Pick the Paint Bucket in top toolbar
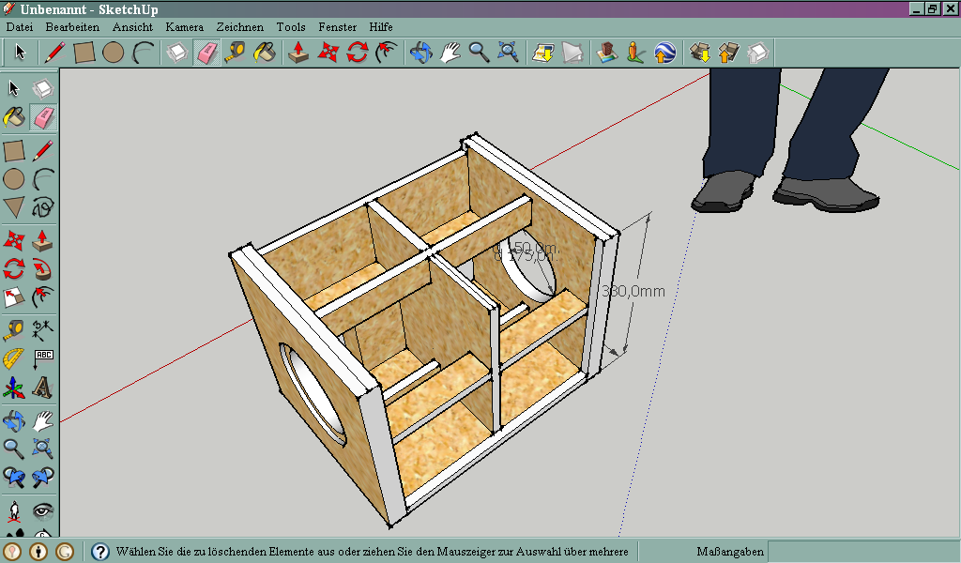 point(265,53)
